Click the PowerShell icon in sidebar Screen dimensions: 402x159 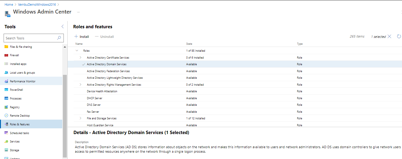[6, 90]
